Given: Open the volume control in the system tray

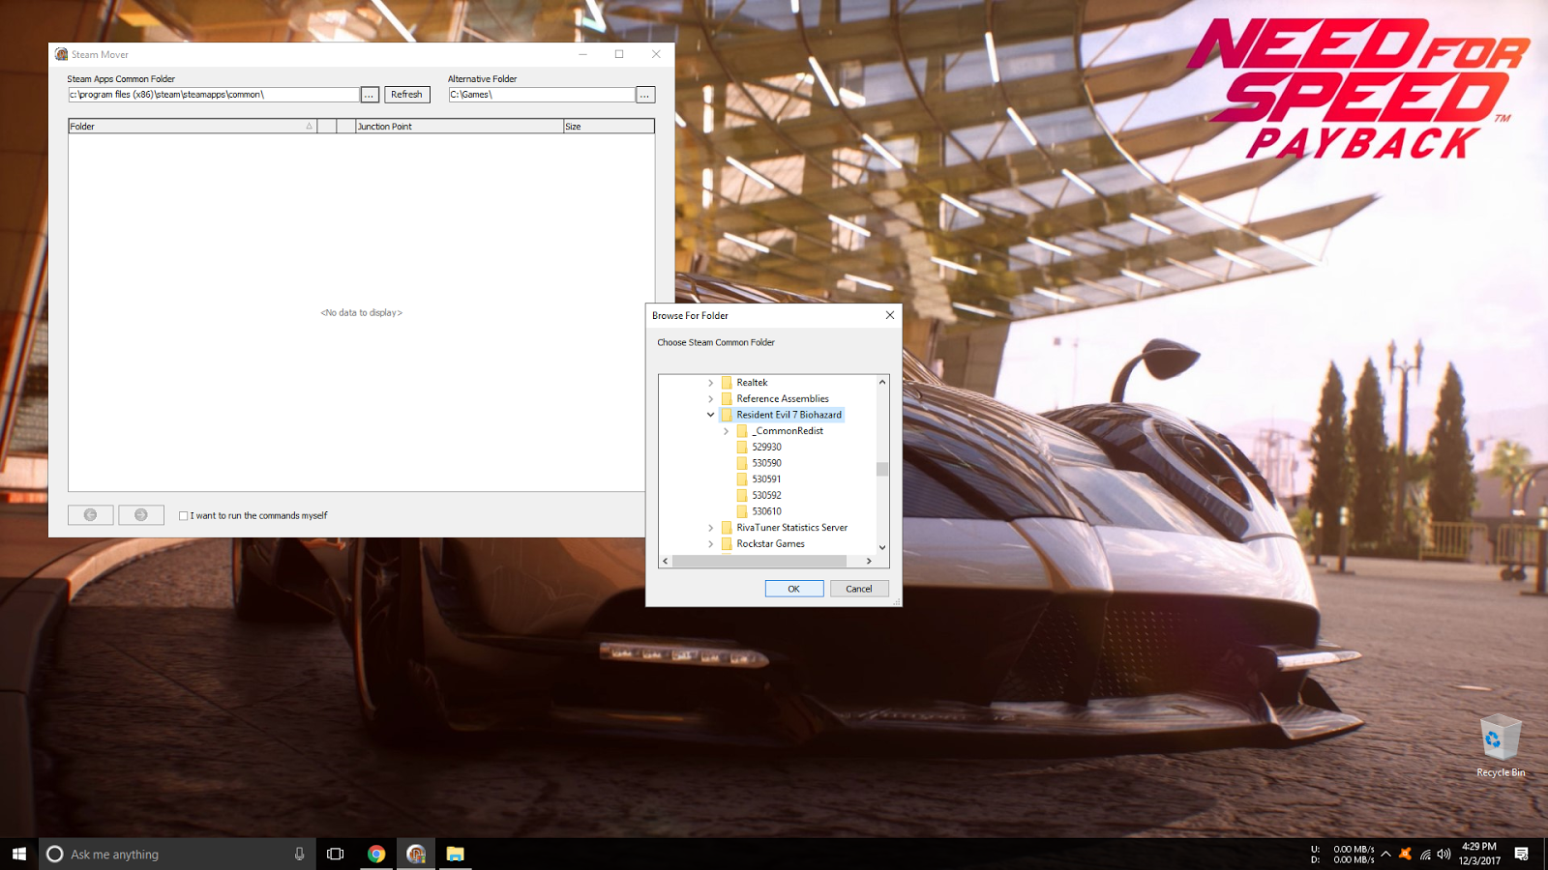Looking at the screenshot, I should (x=1444, y=854).
